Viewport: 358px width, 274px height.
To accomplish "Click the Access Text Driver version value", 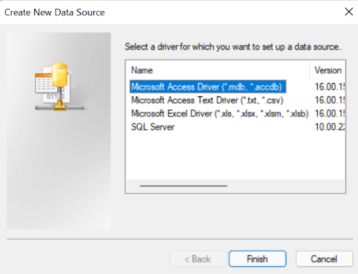I will click(330, 100).
